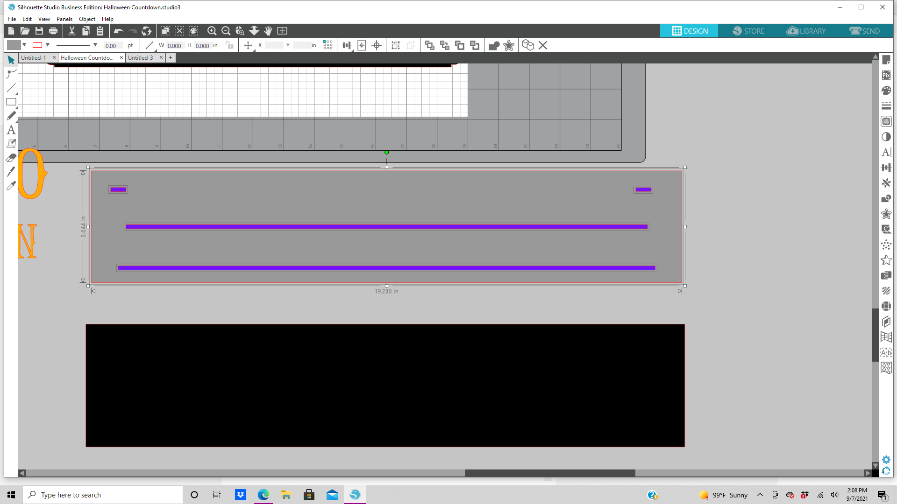Open the line style dropdown arrow
This screenshot has height=504, width=897.
(x=95, y=45)
